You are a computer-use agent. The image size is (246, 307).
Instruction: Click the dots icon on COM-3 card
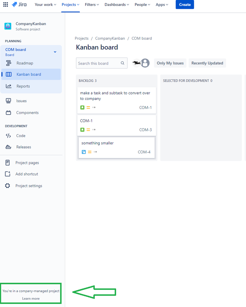point(94,130)
